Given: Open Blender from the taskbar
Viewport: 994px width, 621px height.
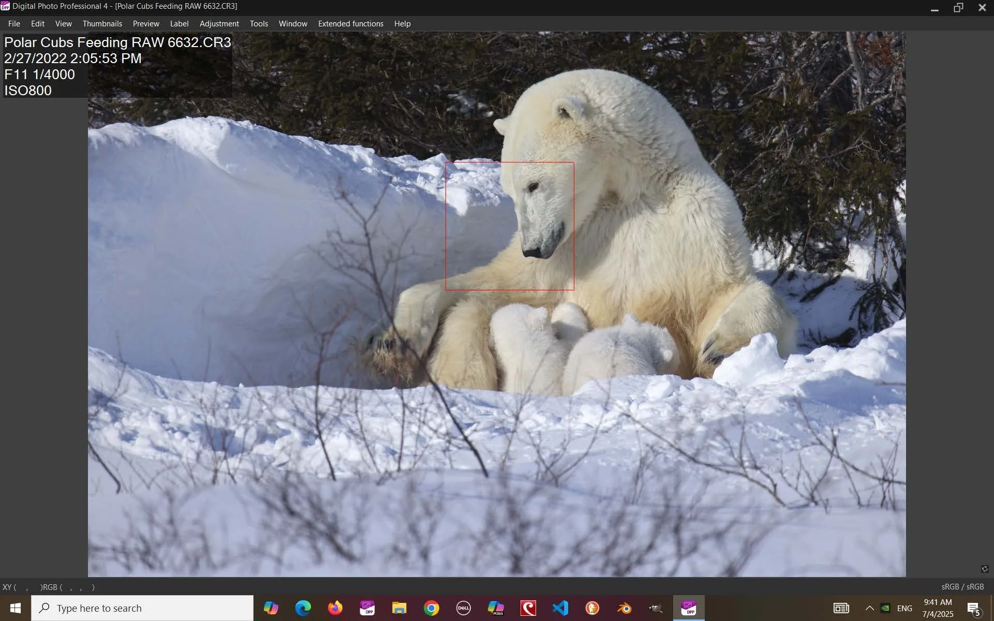Looking at the screenshot, I should click(x=624, y=608).
